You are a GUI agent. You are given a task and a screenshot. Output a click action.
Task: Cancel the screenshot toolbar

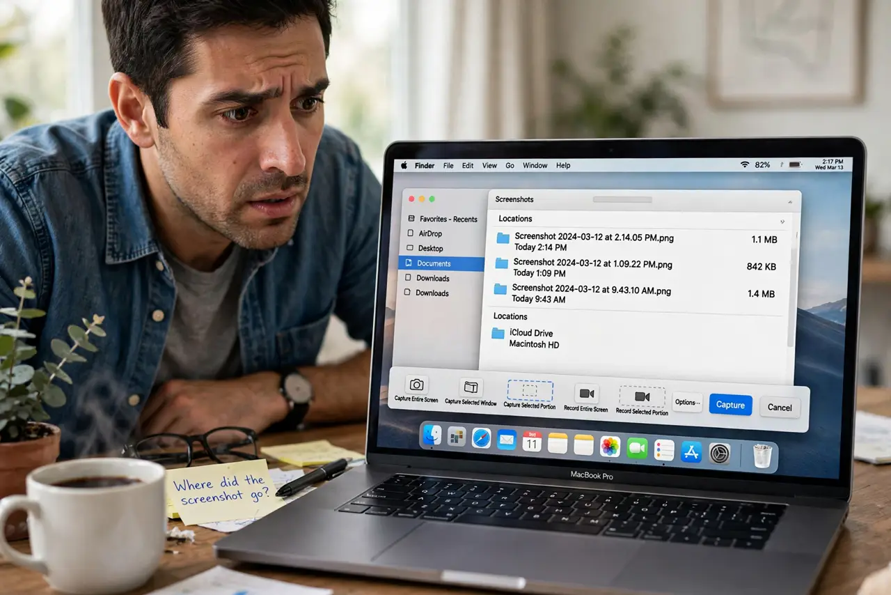(780, 408)
